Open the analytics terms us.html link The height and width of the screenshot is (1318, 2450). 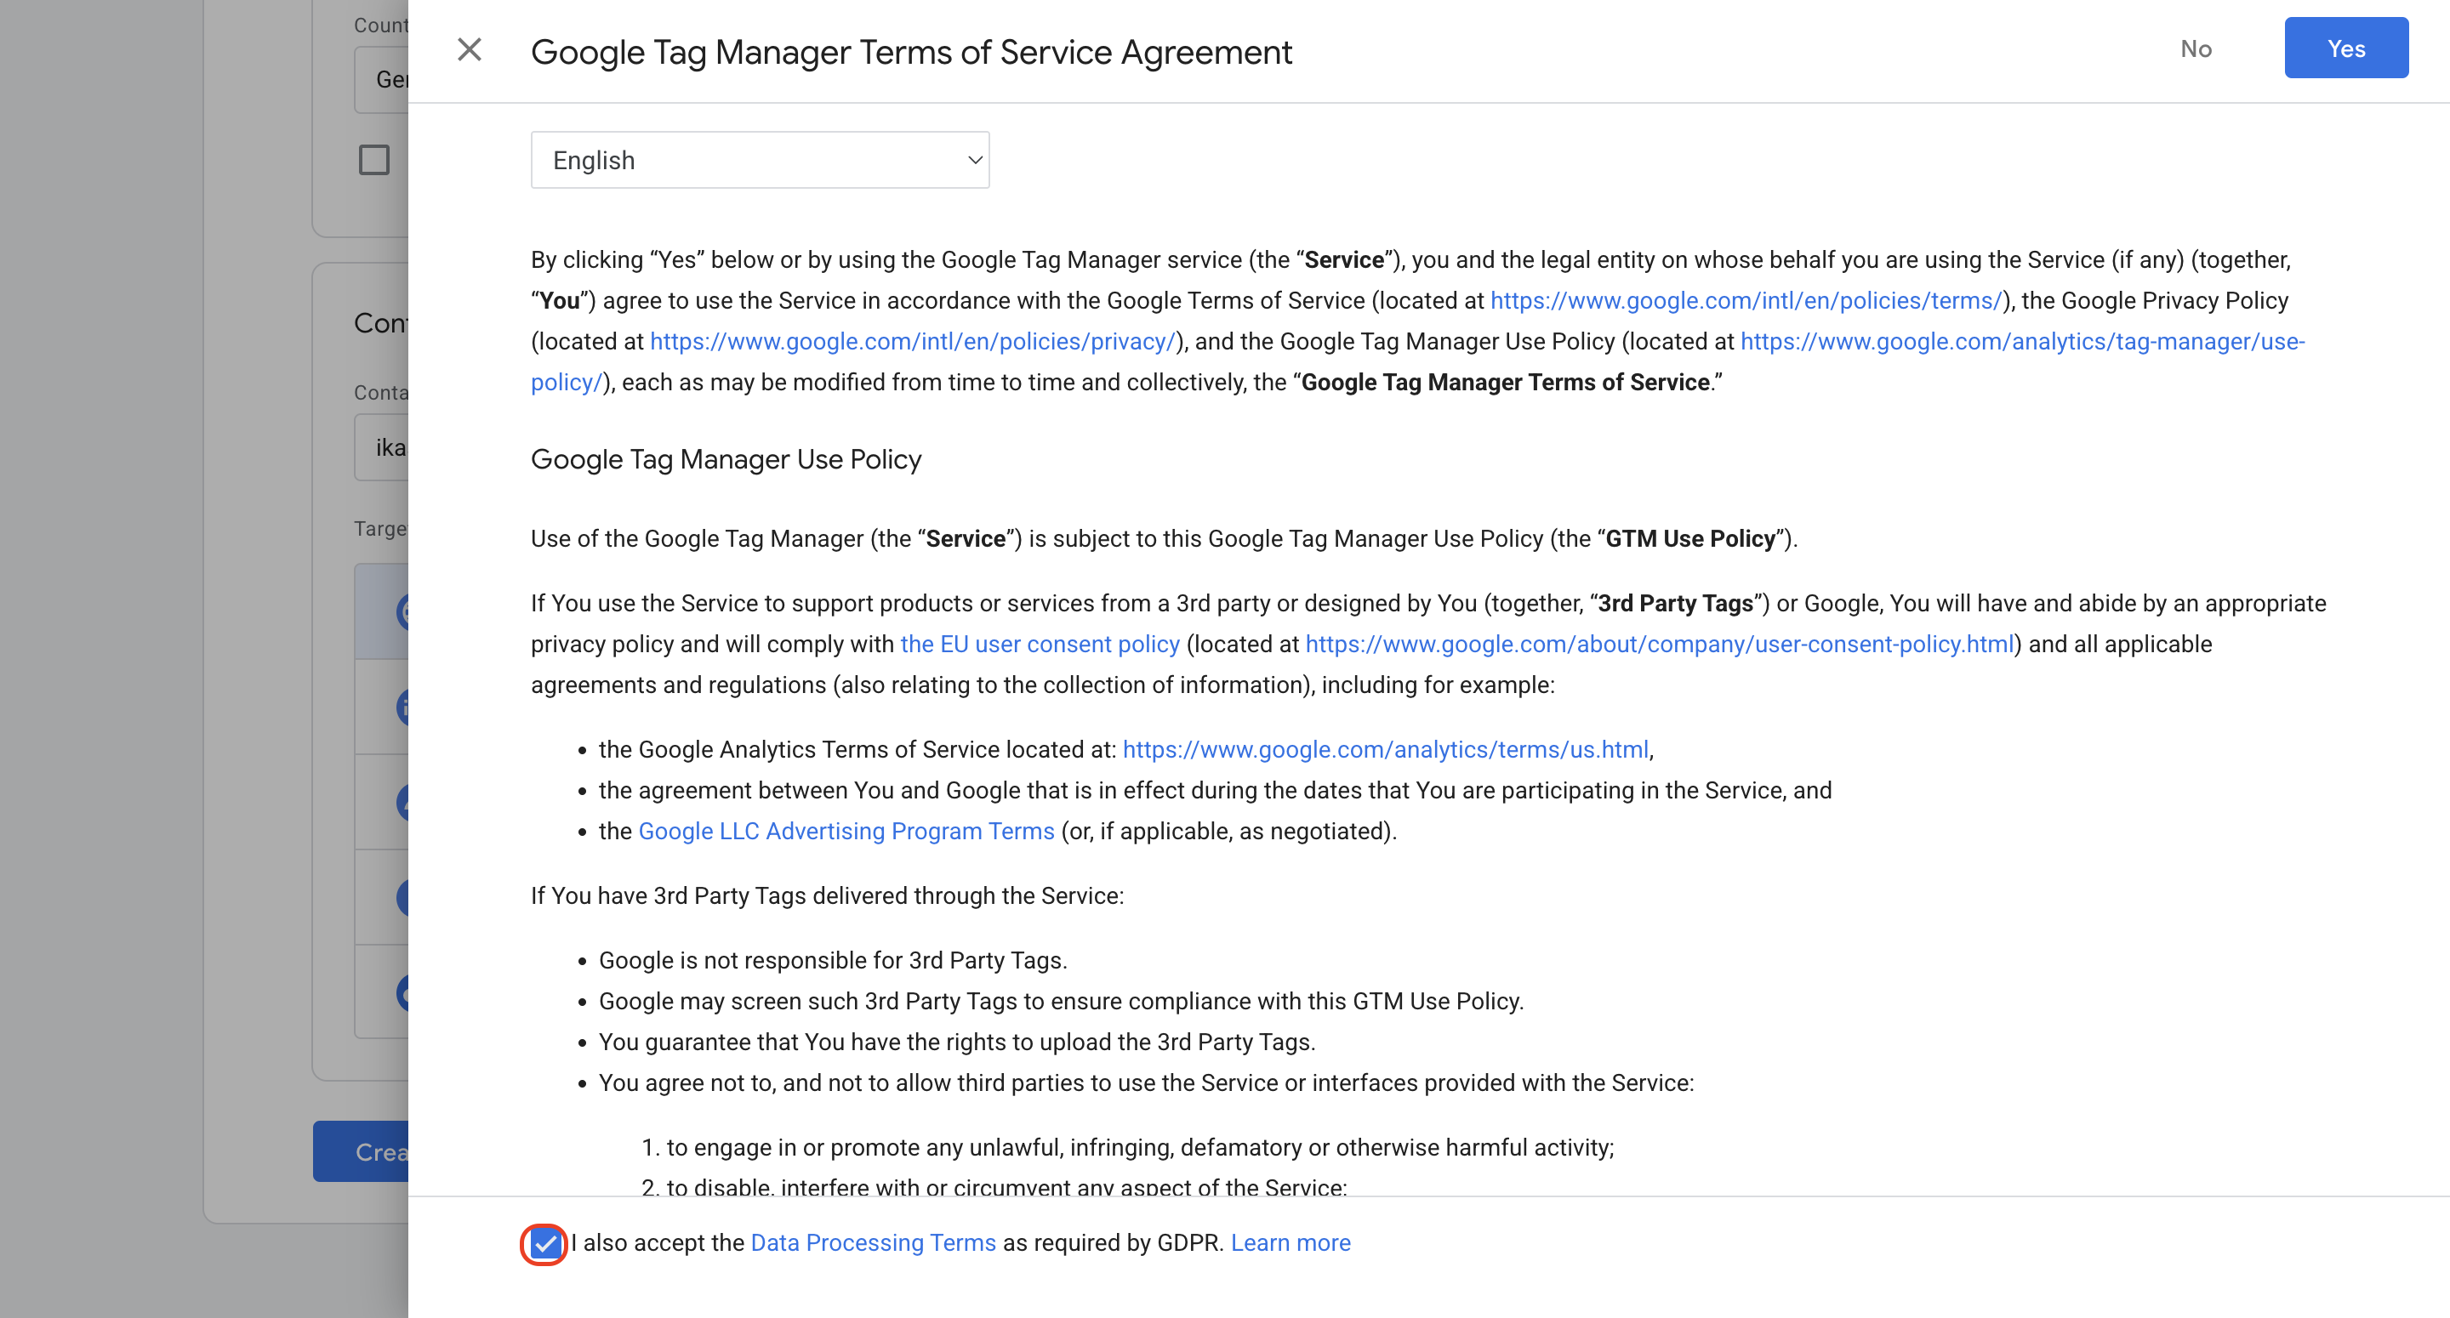pyautogui.click(x=1386, y=749)
